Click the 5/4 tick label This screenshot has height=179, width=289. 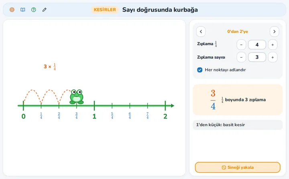click(112, 116)
